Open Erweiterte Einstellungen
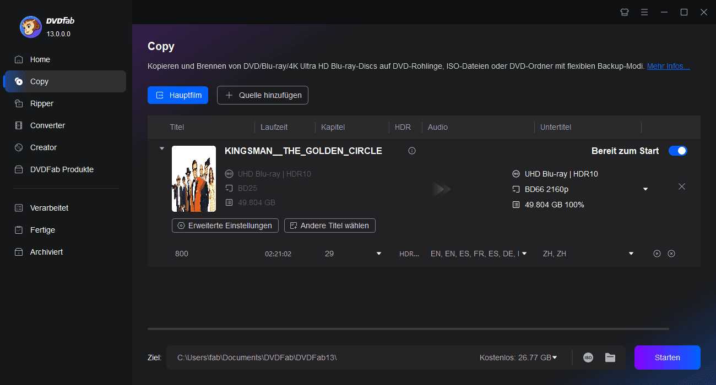This screenshot has width=716, height=385. pyautogui.click(x=225, y=226)
